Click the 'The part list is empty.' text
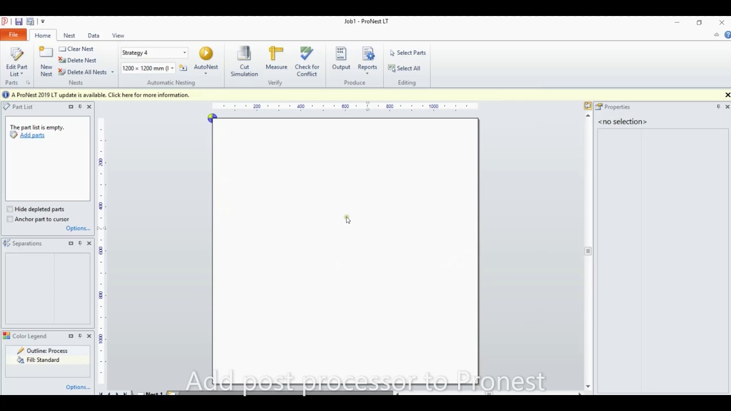This screenshot has height=411, width=731. click(37, 127)
